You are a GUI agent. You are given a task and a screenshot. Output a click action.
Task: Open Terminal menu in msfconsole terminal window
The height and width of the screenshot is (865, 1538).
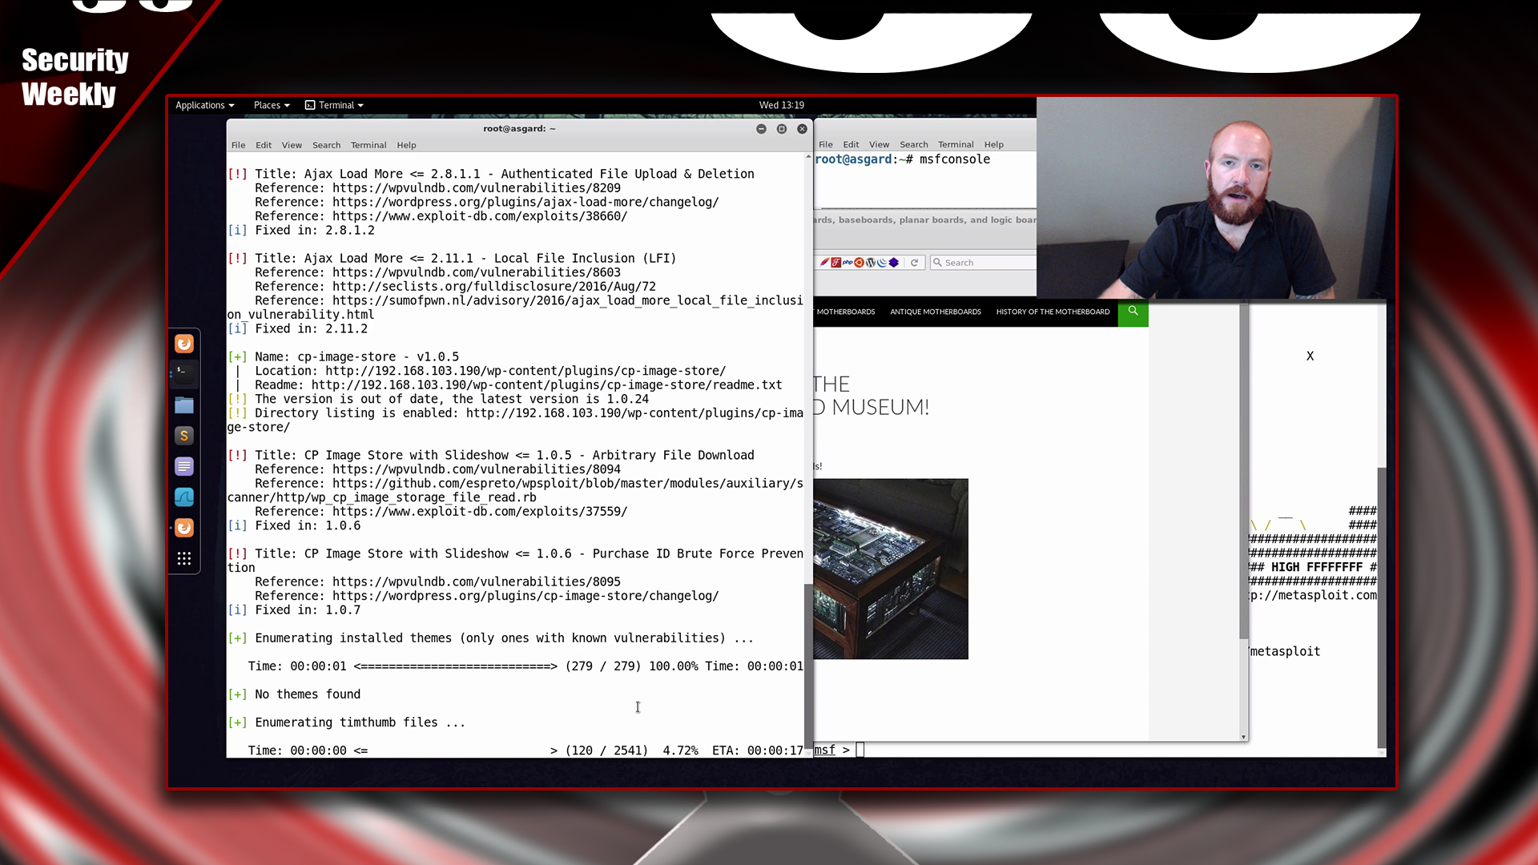click(x=956, y=144)
